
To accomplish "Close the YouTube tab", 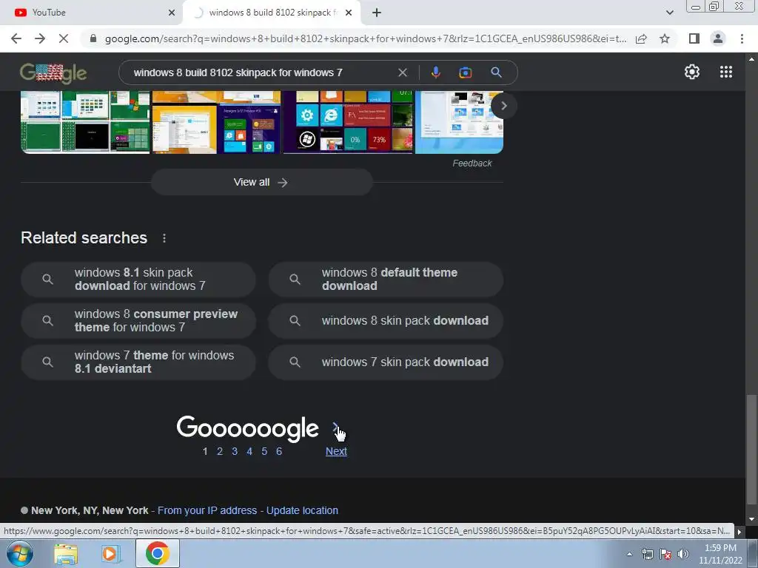I will click(x=172, y=13).
